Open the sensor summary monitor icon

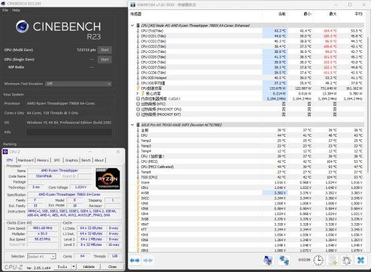coord(268,261)
